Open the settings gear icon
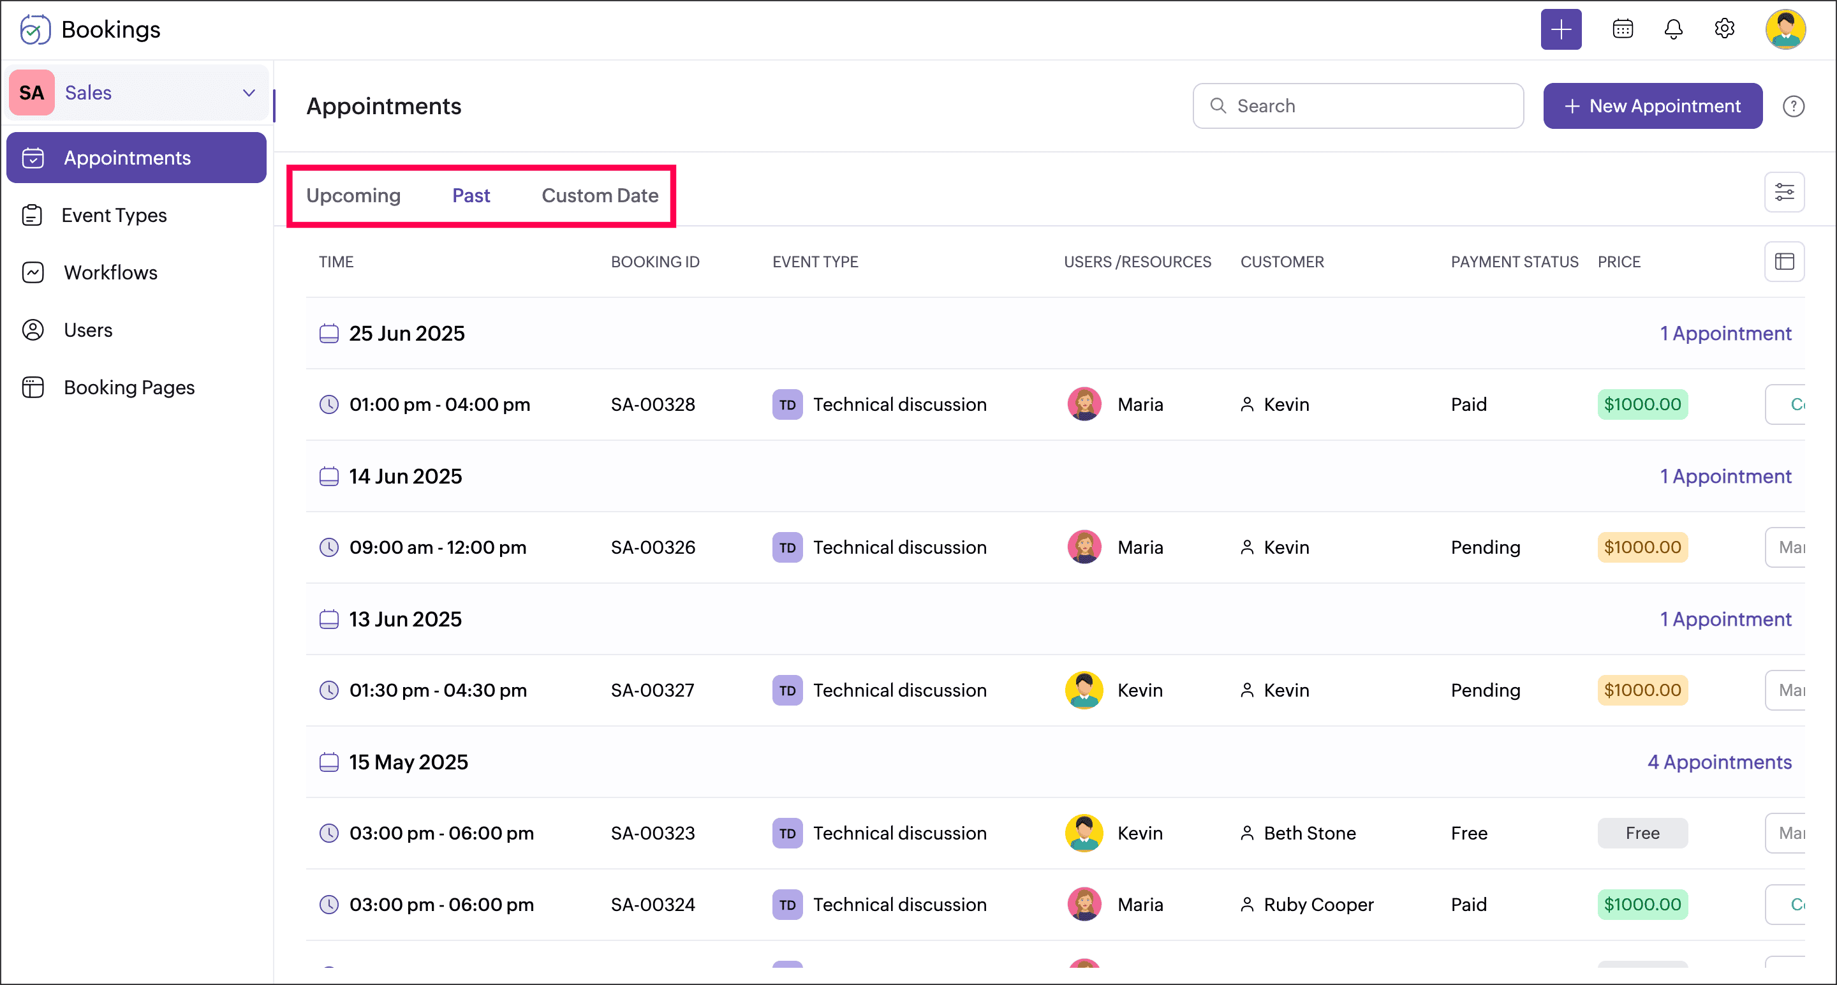This screenshot has height=985, width=1837. tap(1724, 29)
